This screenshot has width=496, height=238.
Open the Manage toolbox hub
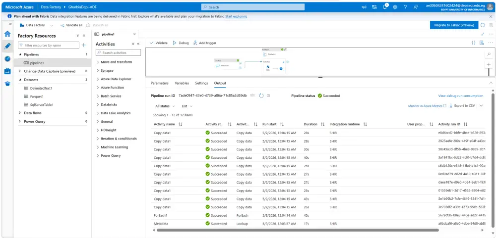pos(7,71)
